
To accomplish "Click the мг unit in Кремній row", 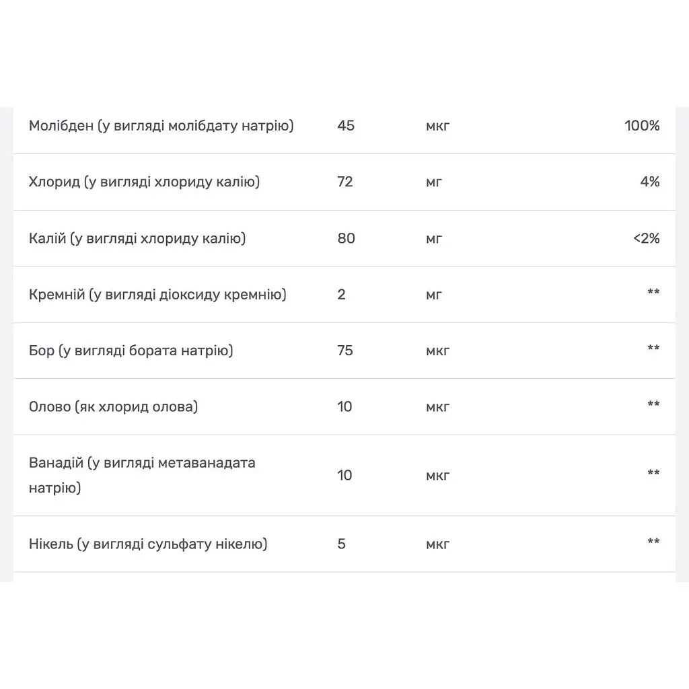I will point(434,295).
